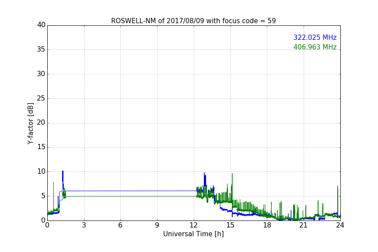Select the blue '322.025 MHz' legend label

coord(315,37)
